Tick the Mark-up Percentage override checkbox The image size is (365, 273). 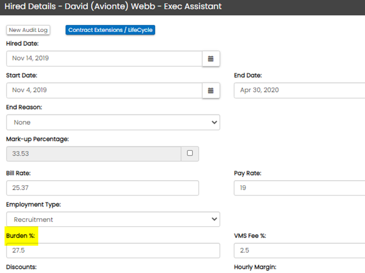pyautogui.click(x=190, y=153)
